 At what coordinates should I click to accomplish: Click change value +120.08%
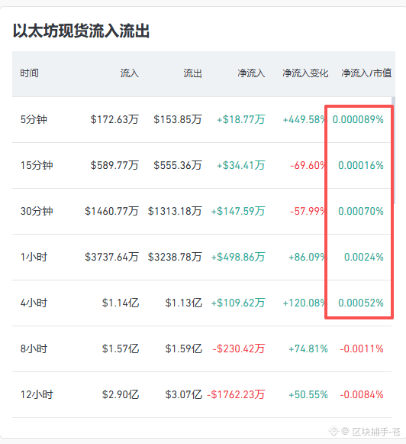[304, 303]
